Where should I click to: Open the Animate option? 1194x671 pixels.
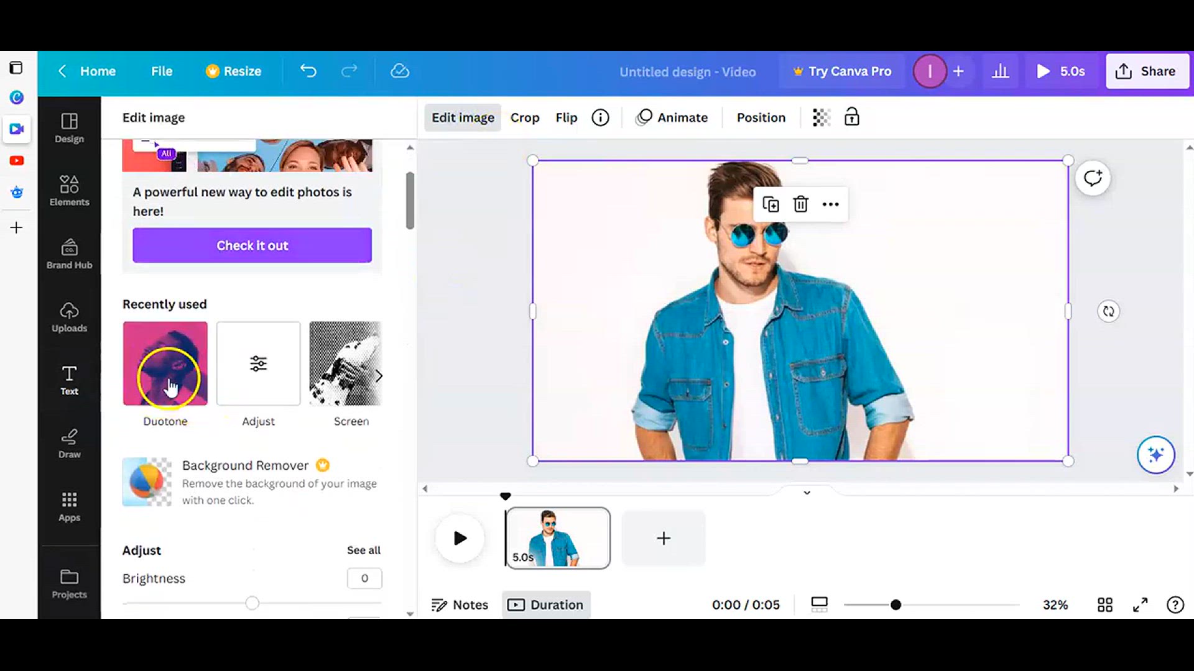click(x=672, y=117)
